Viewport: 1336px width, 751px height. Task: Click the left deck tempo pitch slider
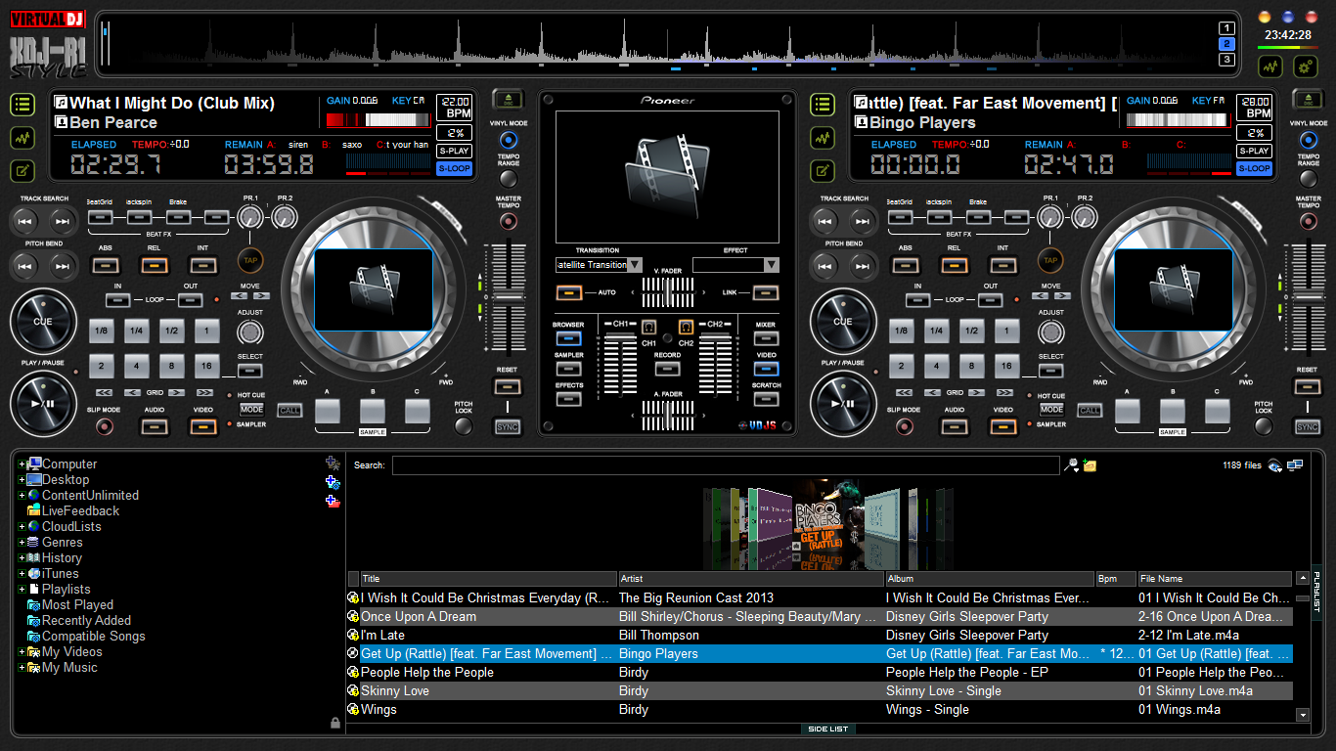(507, 298)
